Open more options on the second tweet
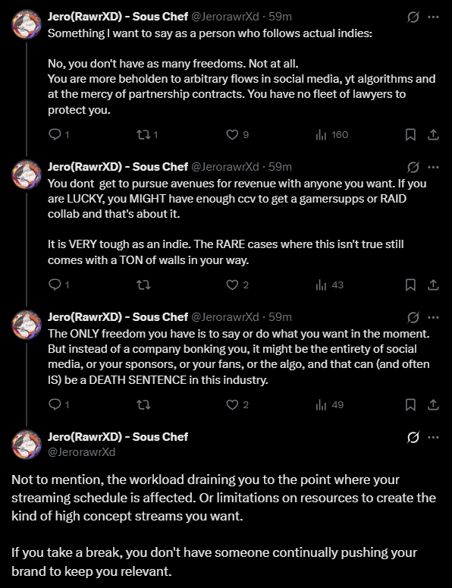The width and height of the screenshot is (452, 588). 433,167
